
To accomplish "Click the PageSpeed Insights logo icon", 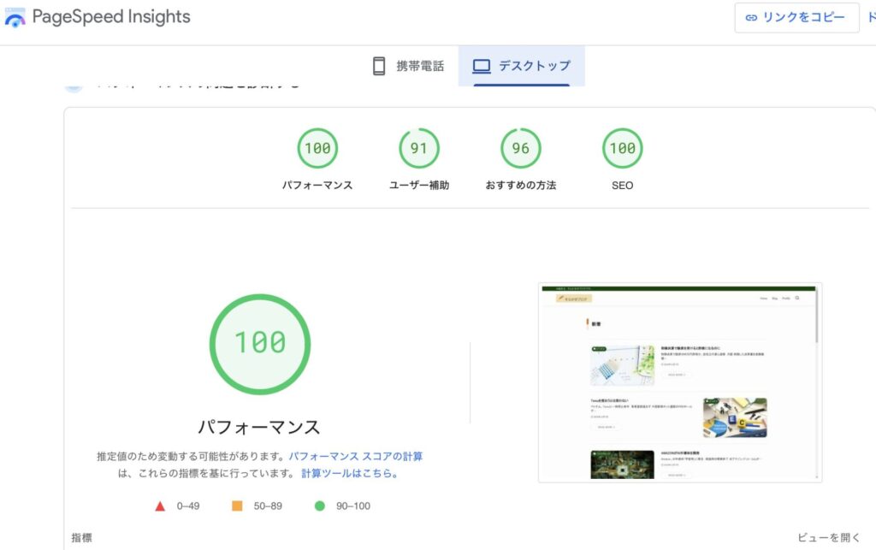I will coord(15,17).
